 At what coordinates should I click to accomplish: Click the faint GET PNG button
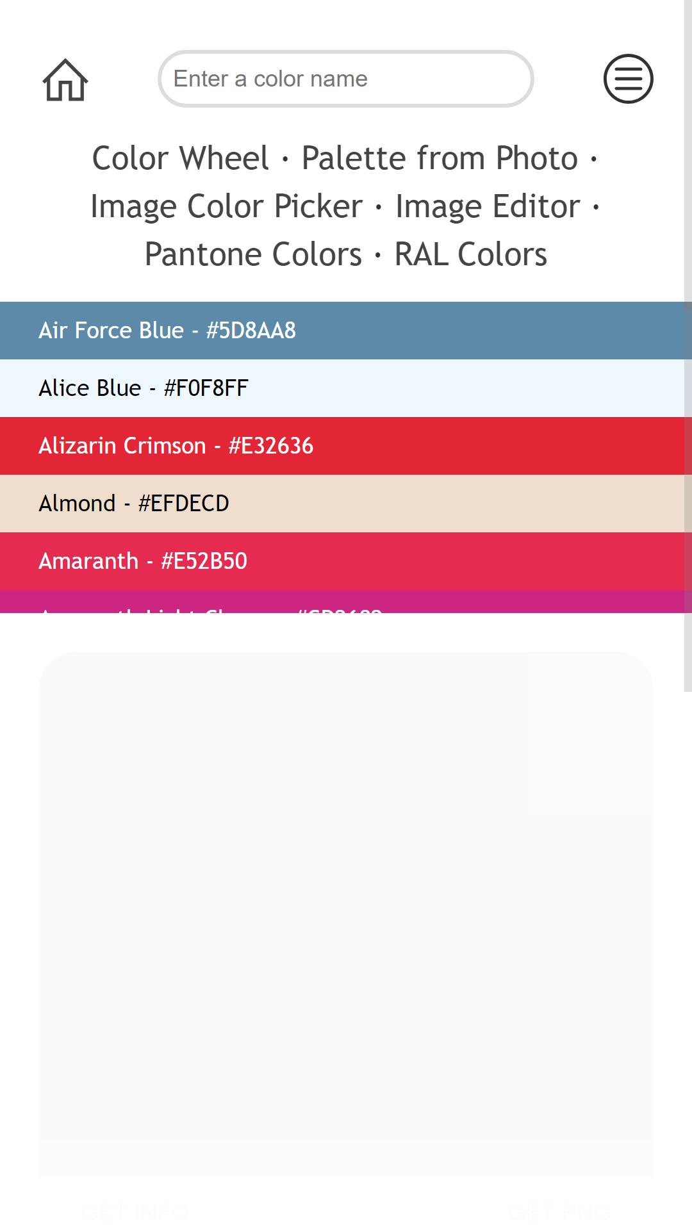tap(559, 1211)
